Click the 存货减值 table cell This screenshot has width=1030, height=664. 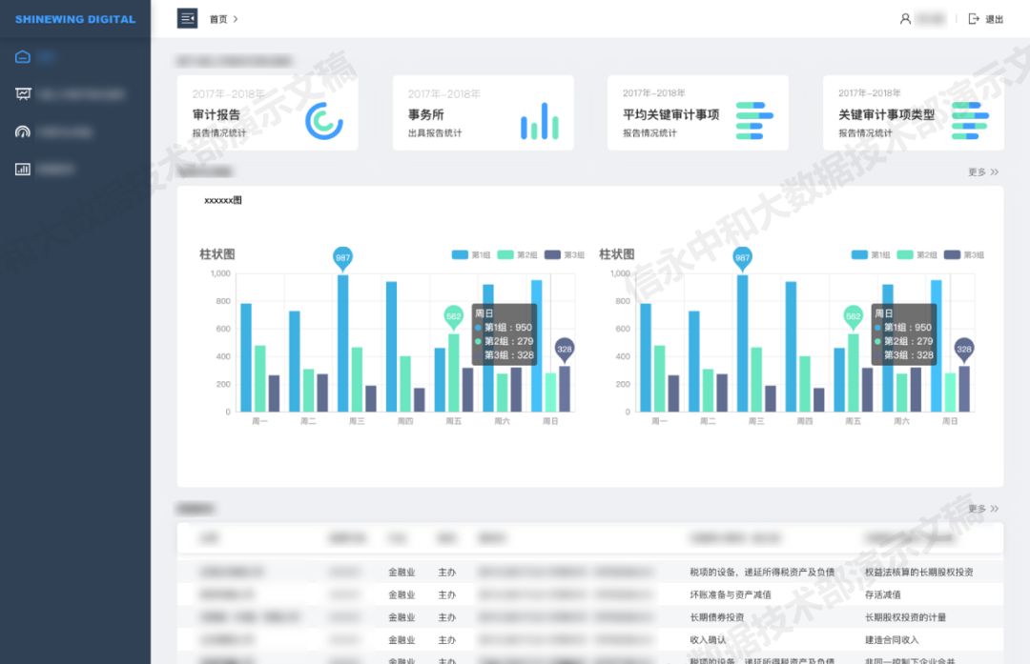[883, 594]
